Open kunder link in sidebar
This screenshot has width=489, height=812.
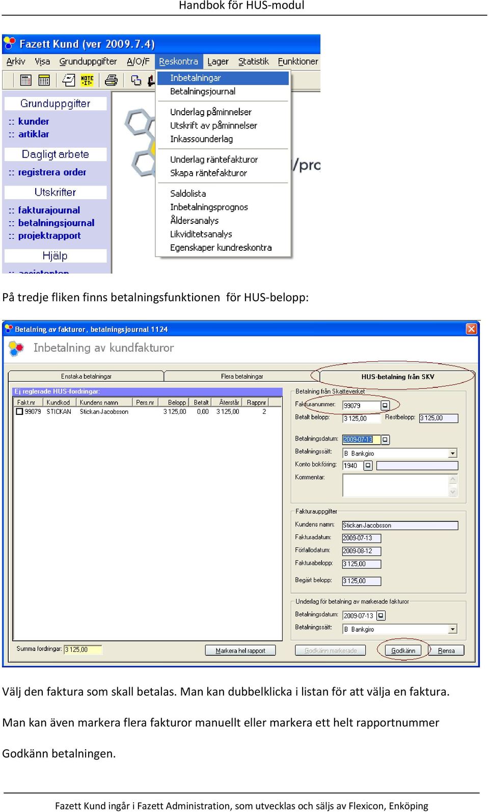point(34,121)
